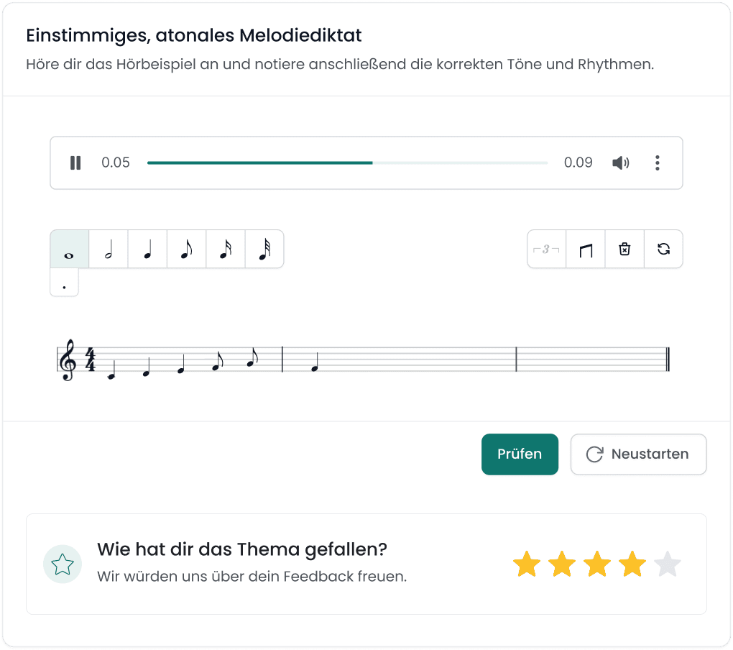The height and width of the screenshot is (650, 733).
Task: Open the player options three-dot menu
Action: coord(657,162)
